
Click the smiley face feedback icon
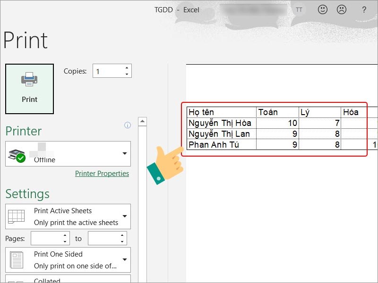coord(323,9)
